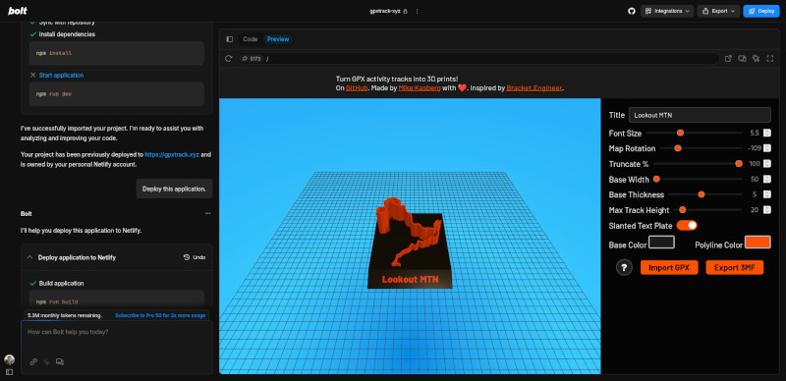Click the Font Size stepper
The width and height of the screenshot is (786, 381).
pos(767,134)
